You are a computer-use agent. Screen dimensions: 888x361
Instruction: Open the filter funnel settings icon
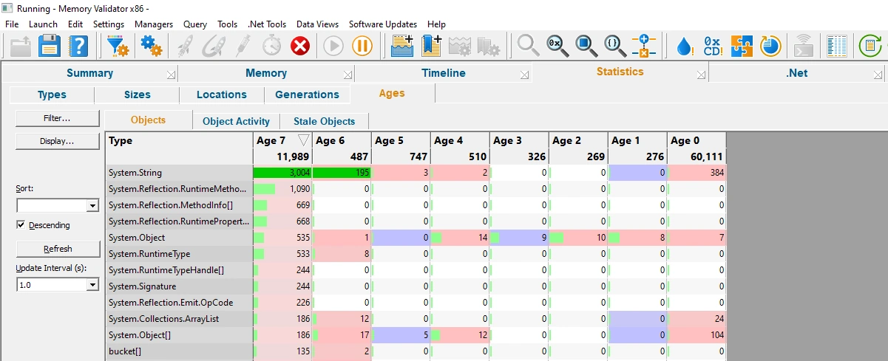(118, 47)
